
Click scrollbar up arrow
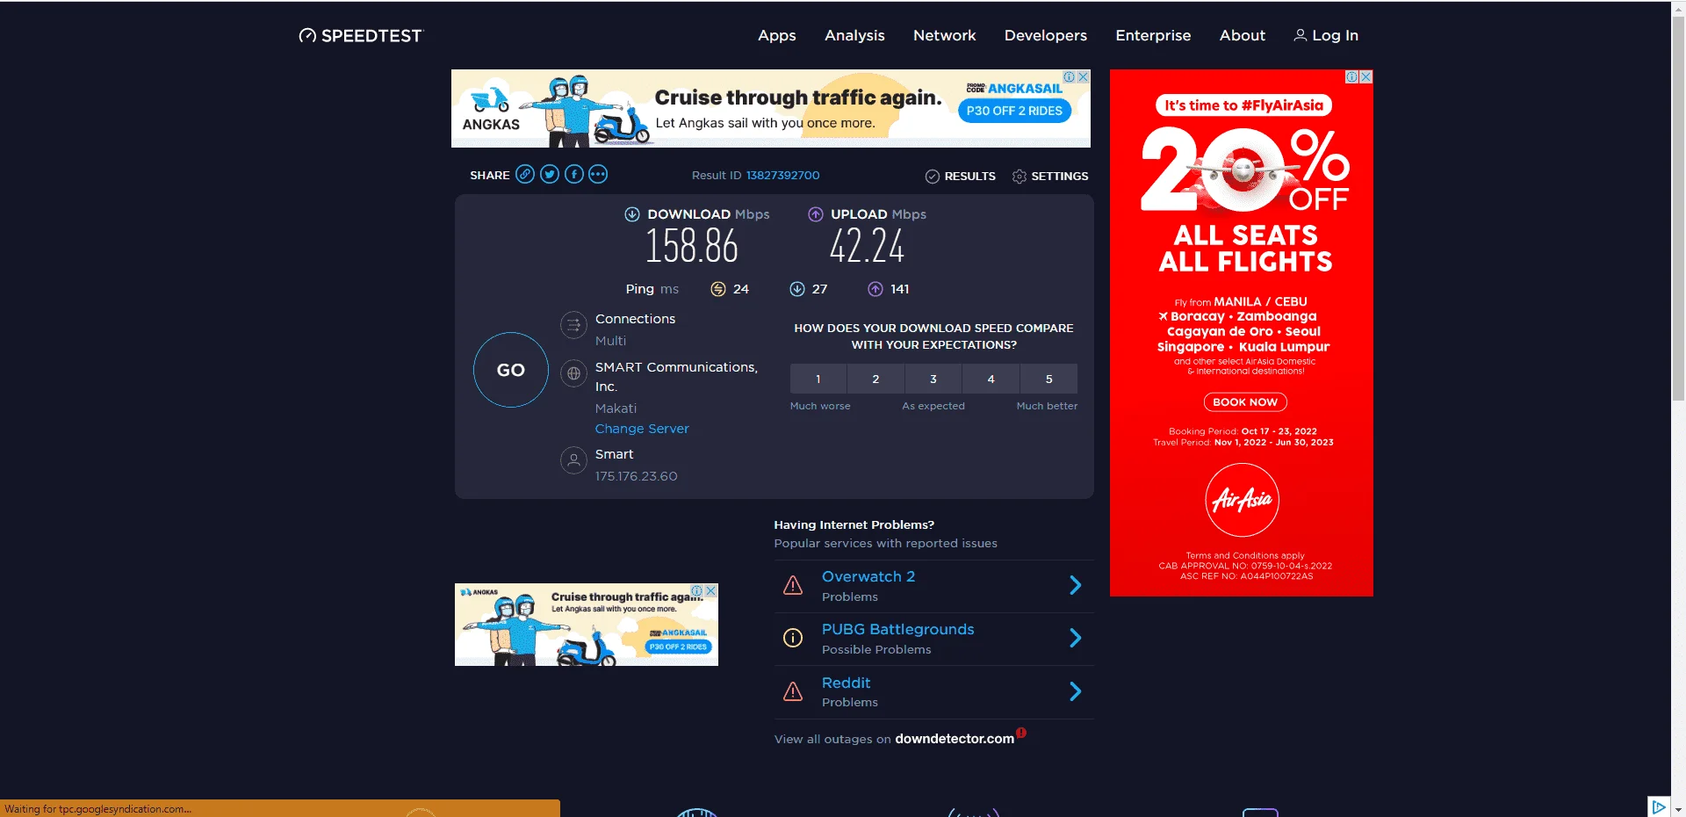point(1678,7)
